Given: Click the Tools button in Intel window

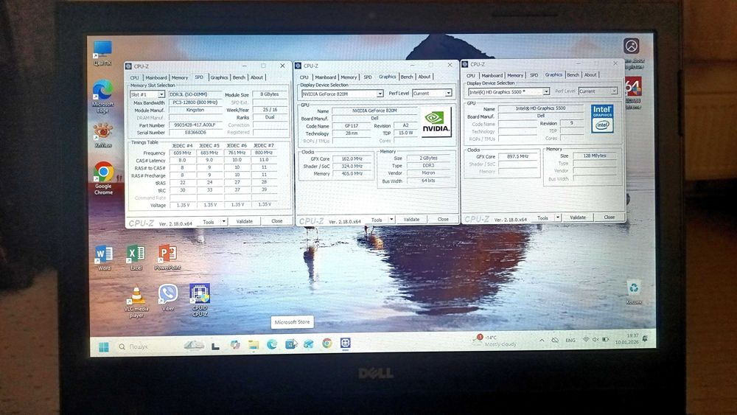Looking at the screenshot, I should click(x=542, y=217).
